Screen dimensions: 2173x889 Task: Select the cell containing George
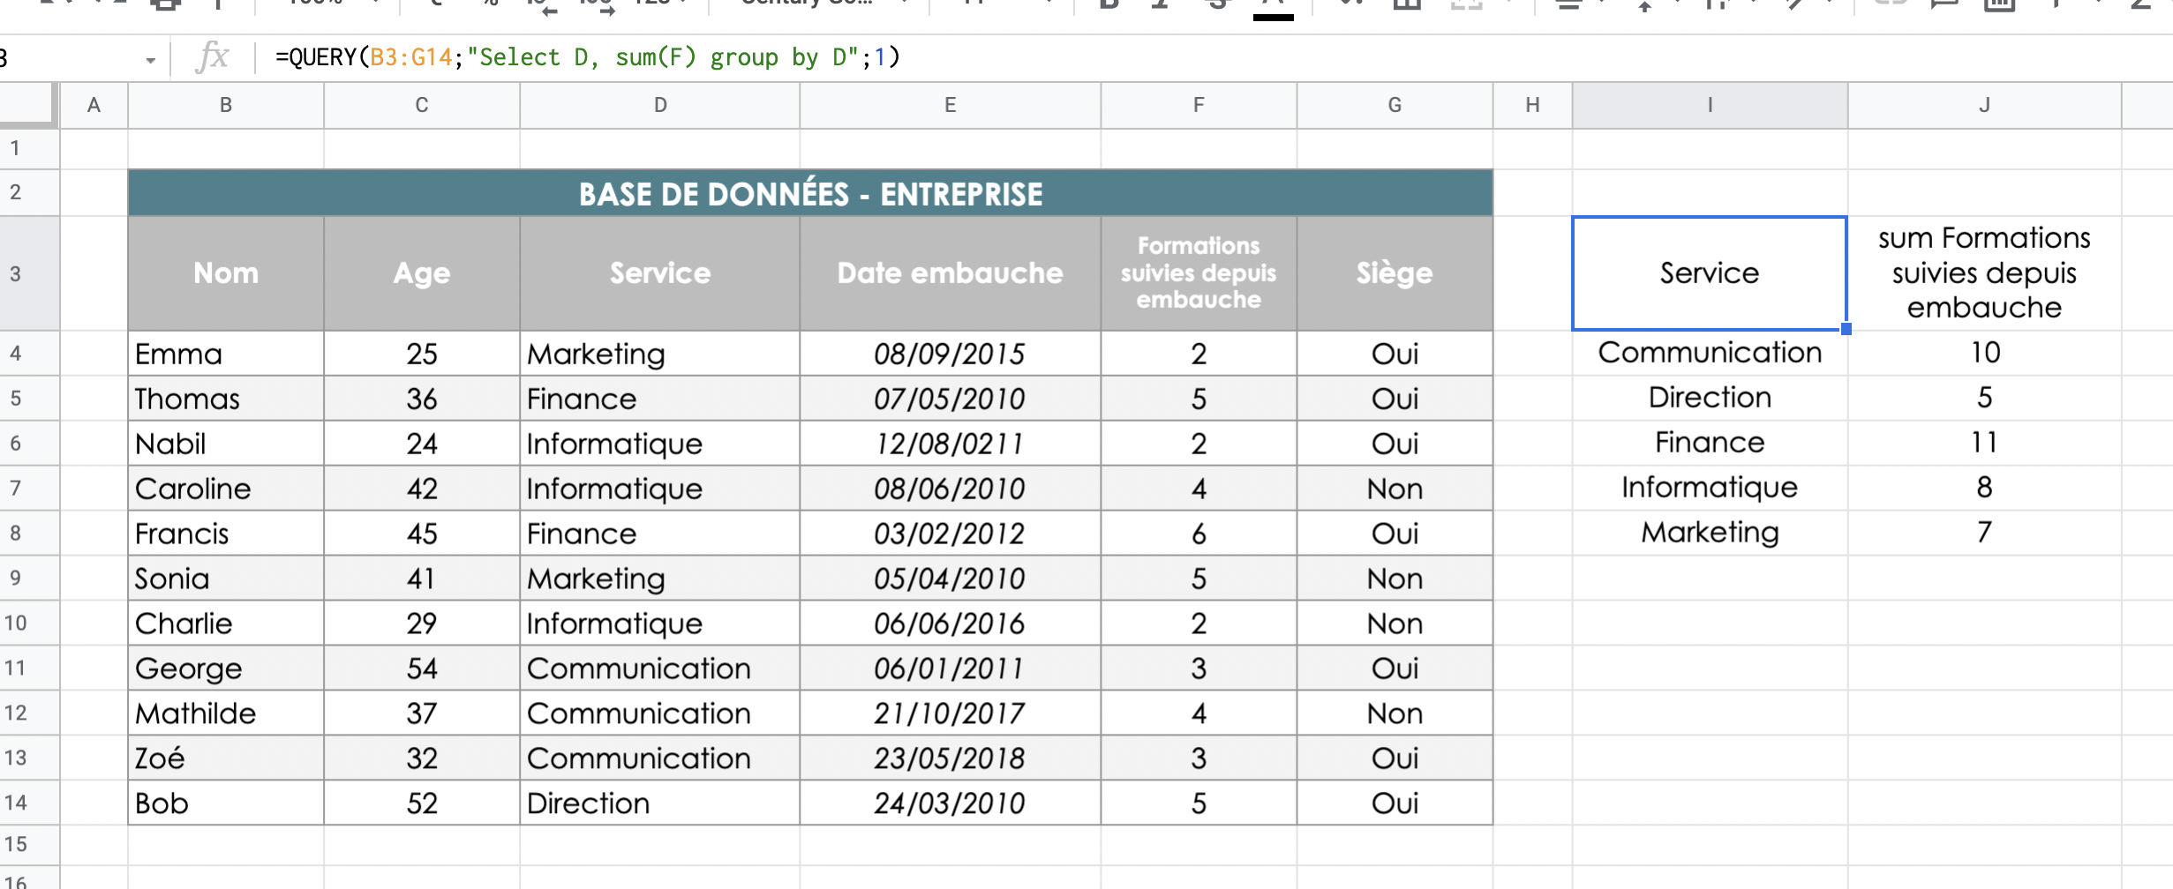pyautogui.click(x=226, y=669)
